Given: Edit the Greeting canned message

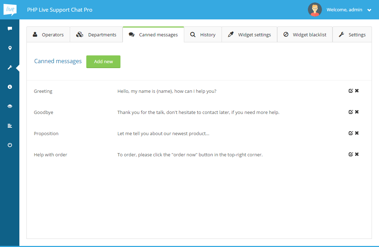Looking at the screenshot, I should point(350,91).
